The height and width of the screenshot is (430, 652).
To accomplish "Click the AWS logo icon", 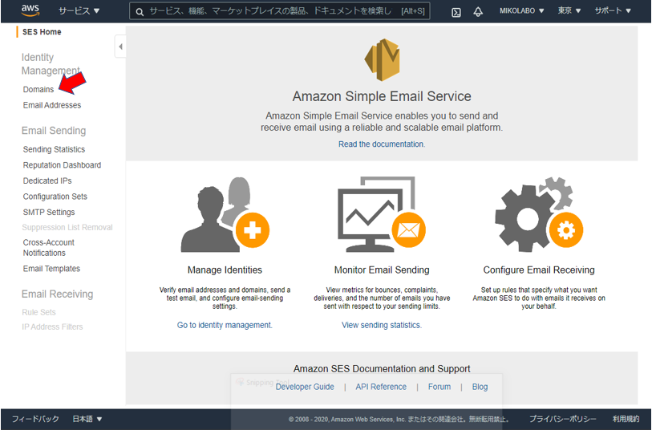I will coord(30,10).
